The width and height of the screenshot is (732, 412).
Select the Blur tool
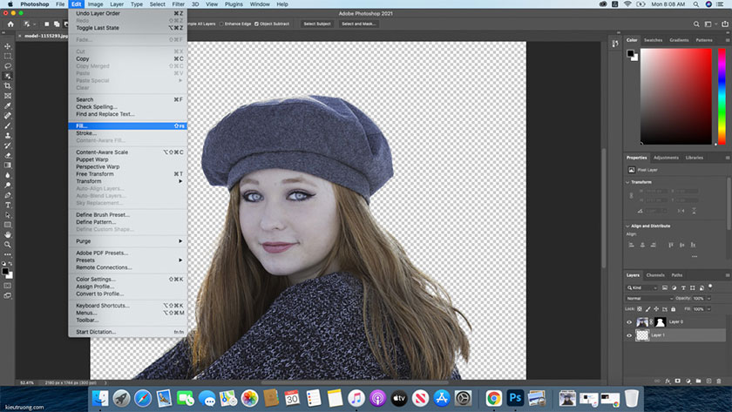tap(8, 175)
